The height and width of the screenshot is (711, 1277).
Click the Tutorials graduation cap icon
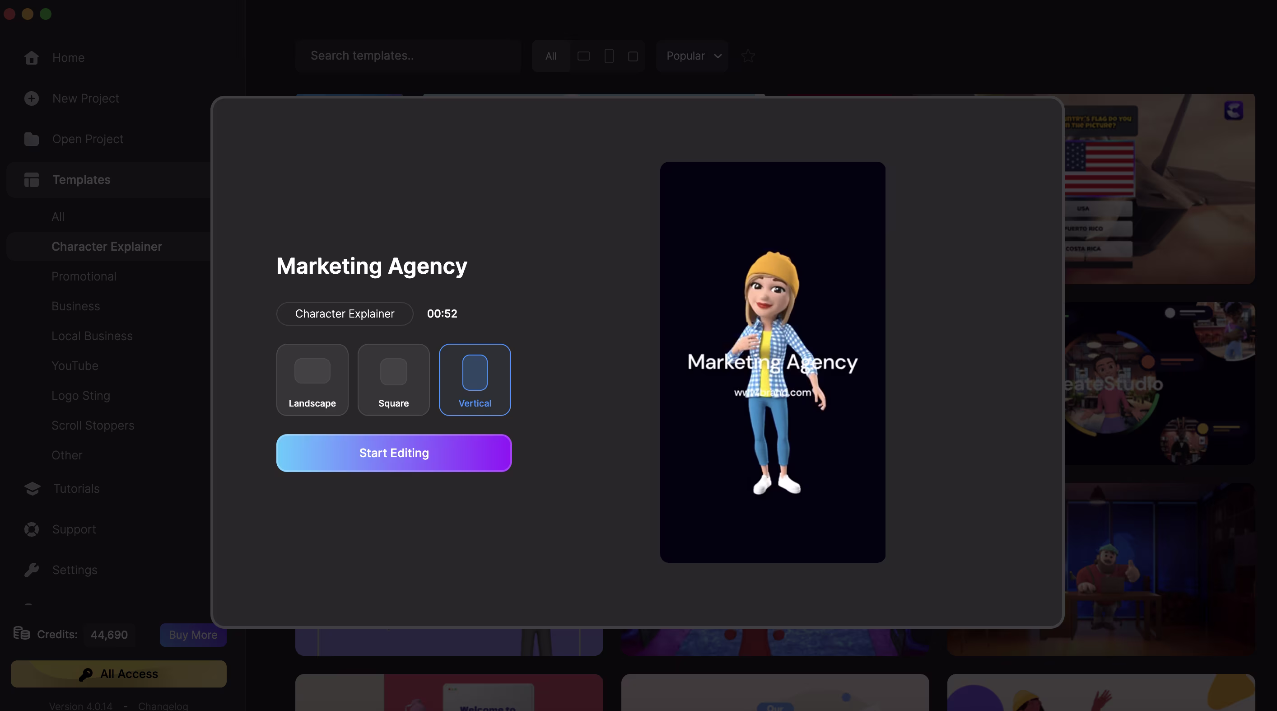coord(32,489)
